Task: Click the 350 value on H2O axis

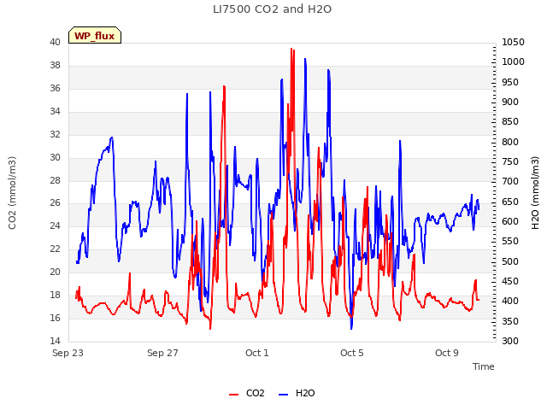Action: 510,321
